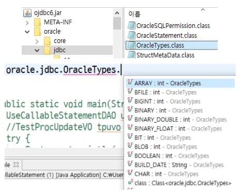Place cursor after oracle.jdbc.OracleTypes. in editor

[121, 70]
